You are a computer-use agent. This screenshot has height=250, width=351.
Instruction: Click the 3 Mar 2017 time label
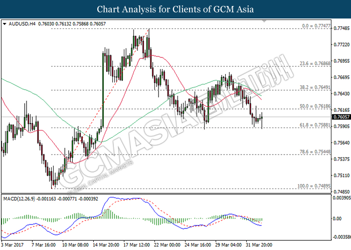pos(13,245)
